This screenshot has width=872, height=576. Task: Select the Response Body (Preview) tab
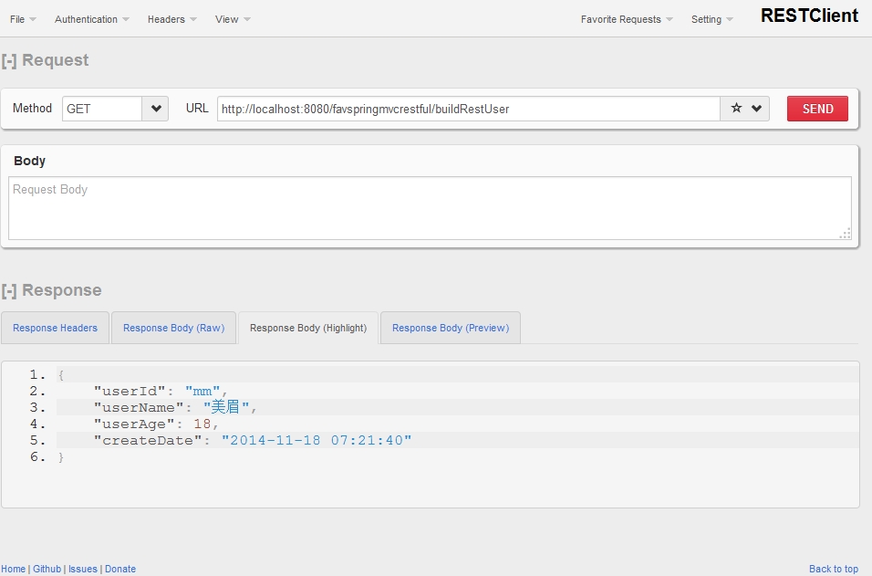(x=450, y=328)
